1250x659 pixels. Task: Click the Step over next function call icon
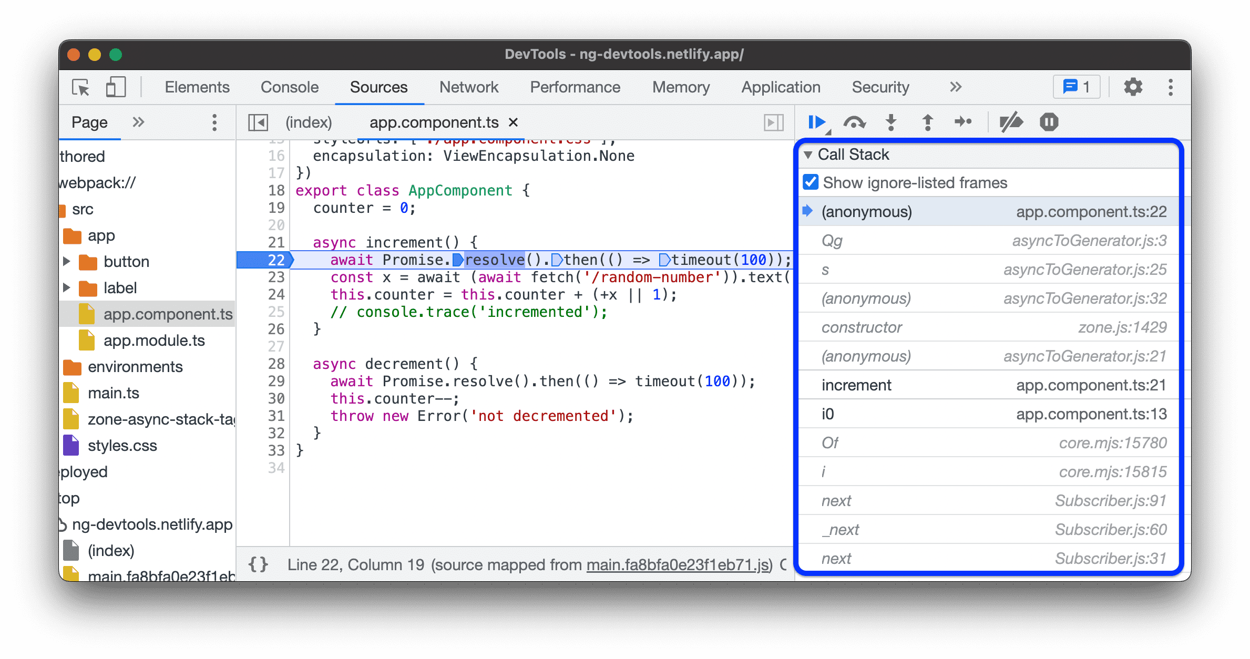click(x=856, y=121)
